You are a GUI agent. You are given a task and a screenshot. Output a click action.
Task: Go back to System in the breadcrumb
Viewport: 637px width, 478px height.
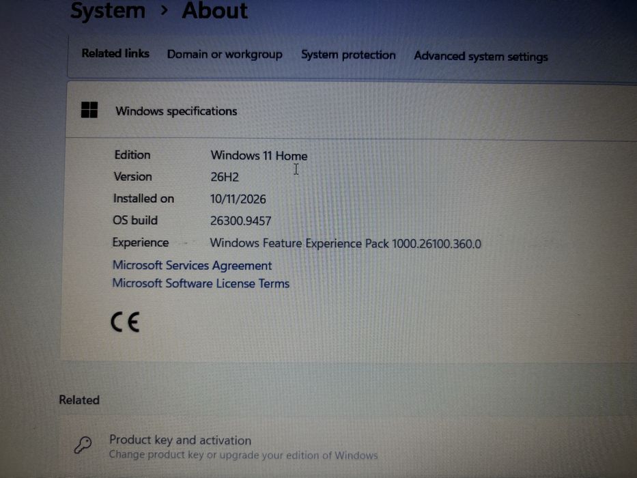coord(108,10)
